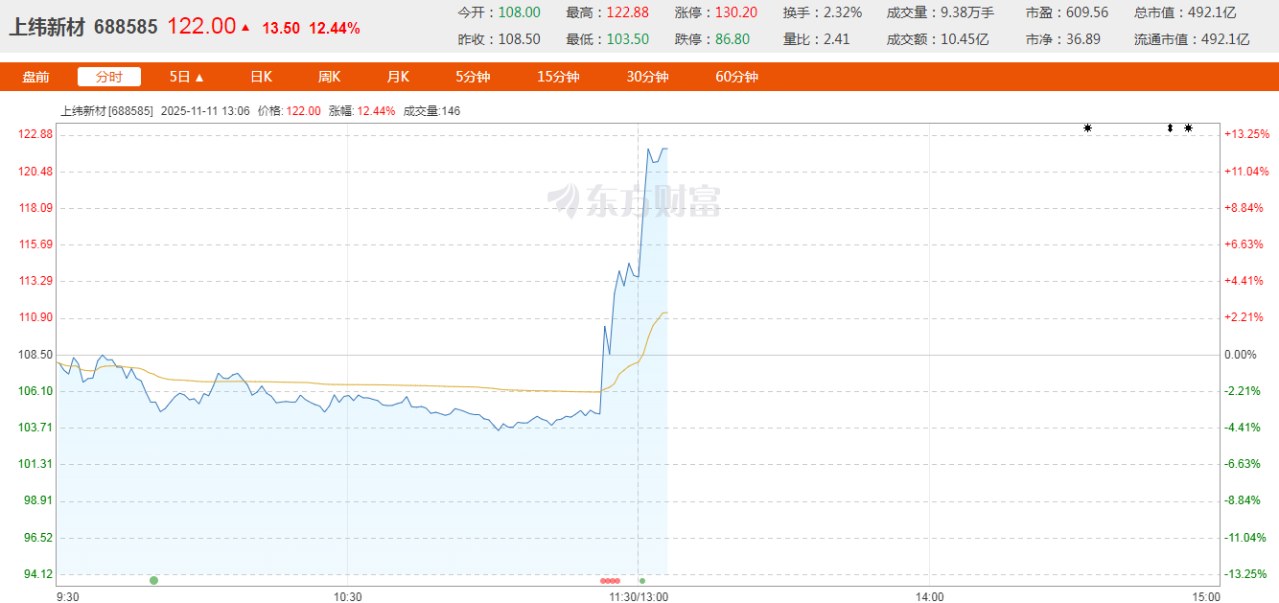Switch to 月K view
Screen dimensions: 1279x603
coord(398,77)
